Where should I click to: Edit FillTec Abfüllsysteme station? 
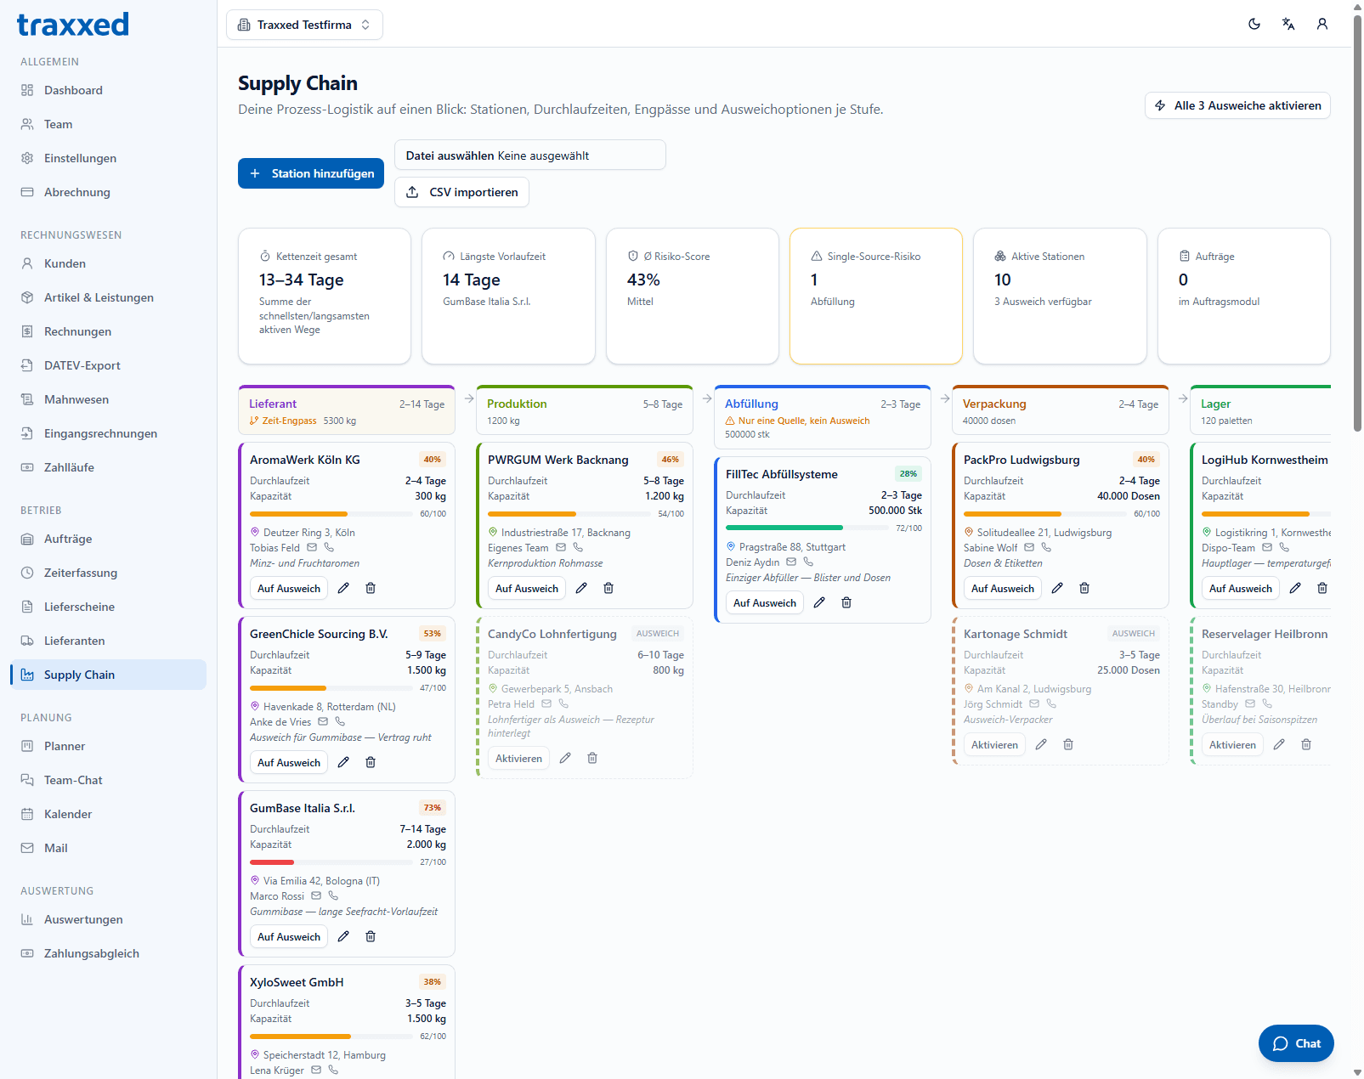tap(819, 602)
